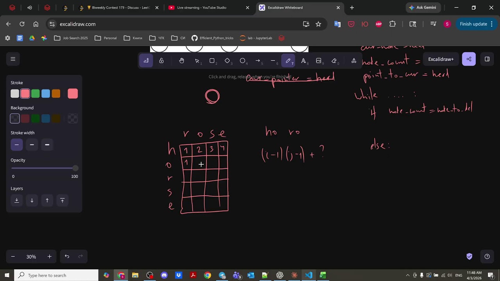The width and height of the screenshot is (500, 281).
Task: Open Job Search 2025 bookmark folder
Action: click(71, 38)
